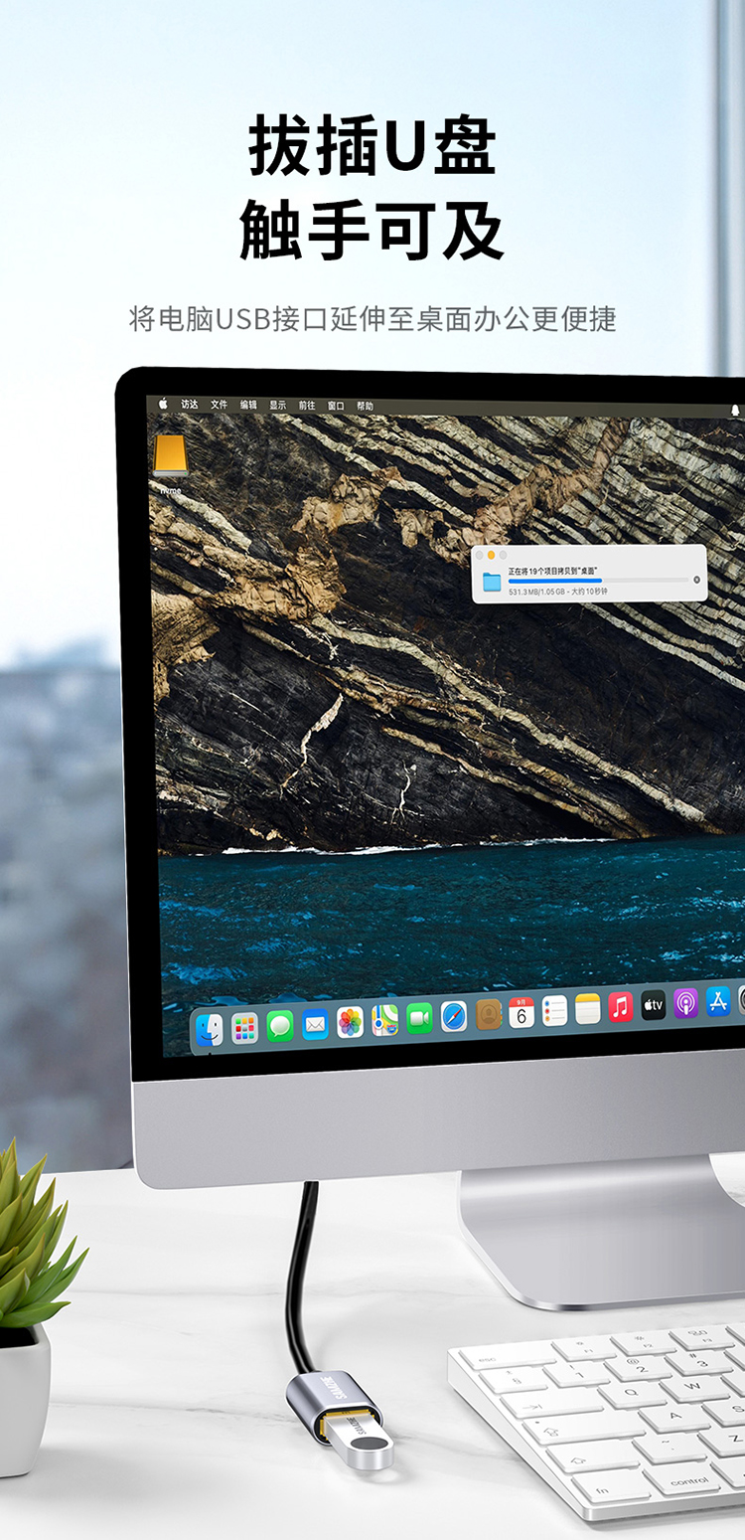Open the Apple menu

[163, 404]
